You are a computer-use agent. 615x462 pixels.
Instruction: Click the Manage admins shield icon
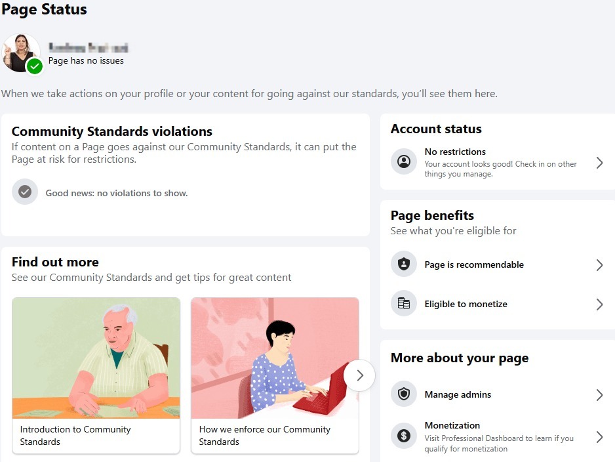tap(404, 394)
